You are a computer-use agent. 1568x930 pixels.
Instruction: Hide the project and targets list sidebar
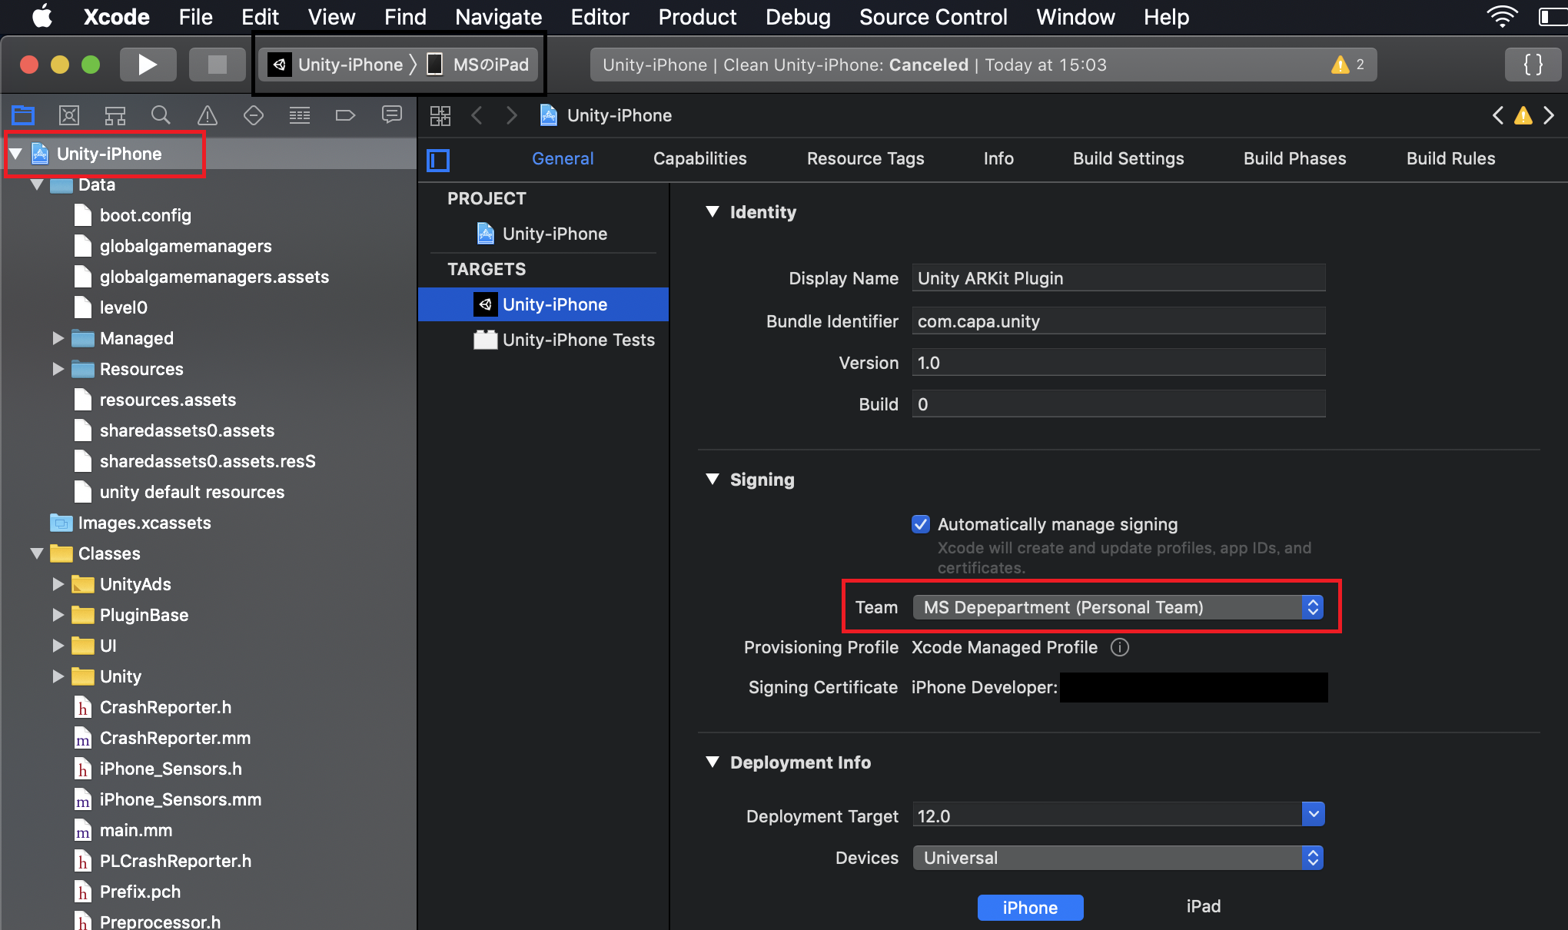click(438, 160)
